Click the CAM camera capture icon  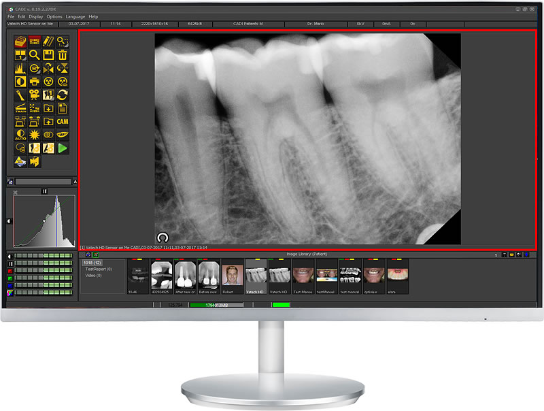(x=63, y=121)
